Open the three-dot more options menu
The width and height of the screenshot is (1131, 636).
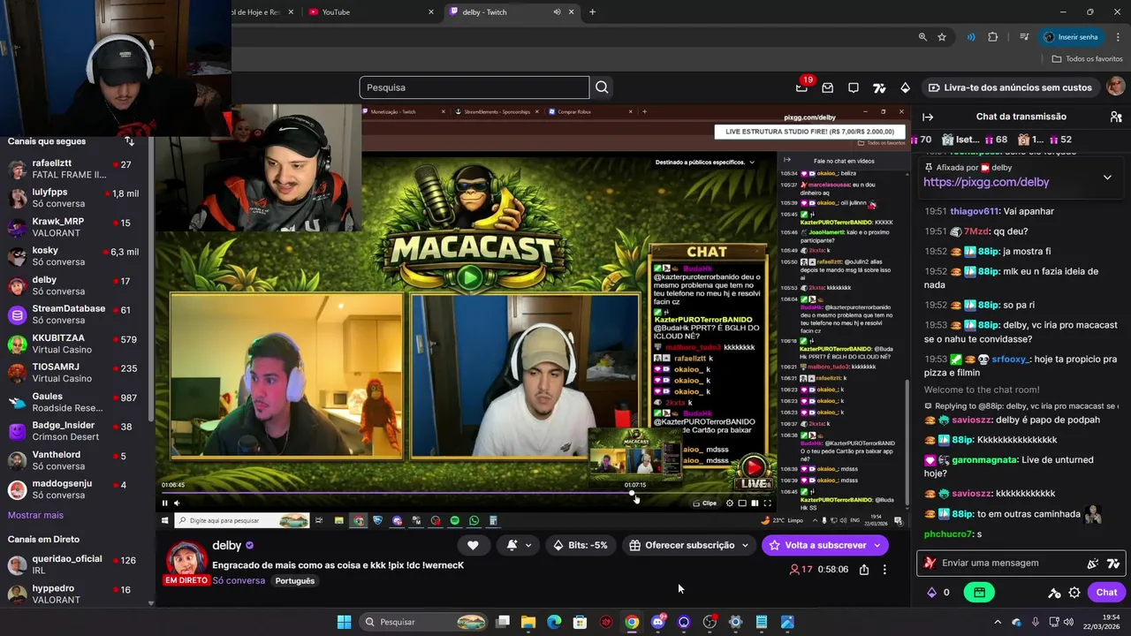[x=884, y=570]
